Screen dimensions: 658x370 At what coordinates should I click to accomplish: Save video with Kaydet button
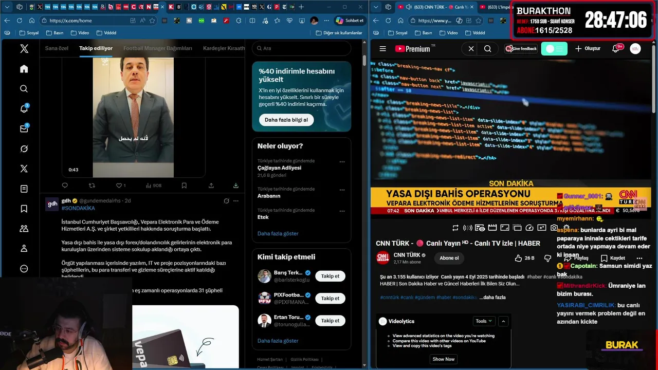click(613, 258)
